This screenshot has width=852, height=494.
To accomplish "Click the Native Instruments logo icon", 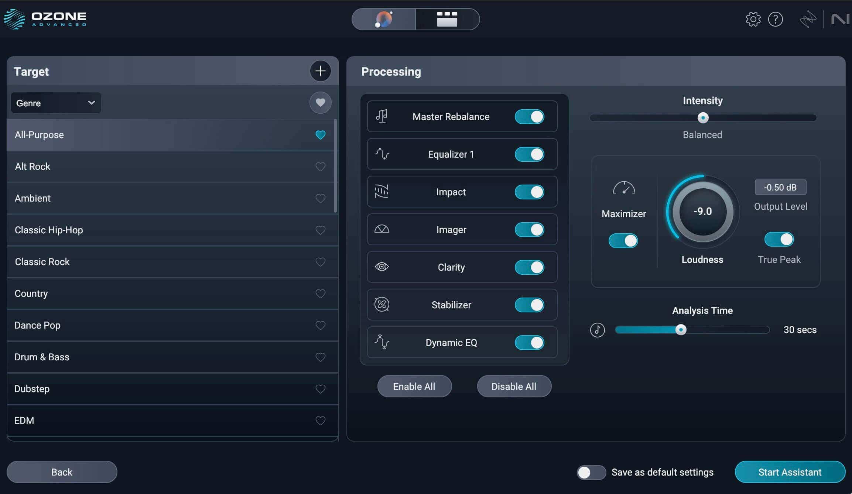I will tap(840, 19).
